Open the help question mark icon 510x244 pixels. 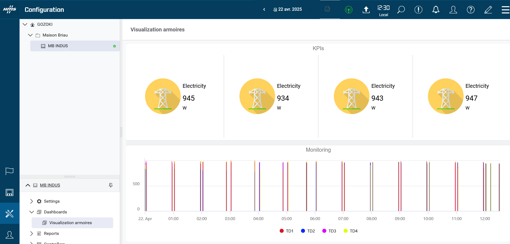tap(471, 10)
